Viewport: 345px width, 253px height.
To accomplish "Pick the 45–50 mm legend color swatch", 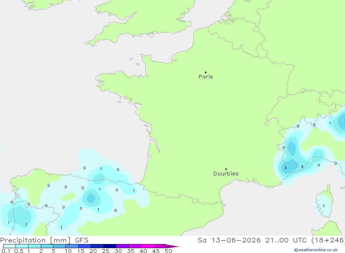I will (160, 246).
